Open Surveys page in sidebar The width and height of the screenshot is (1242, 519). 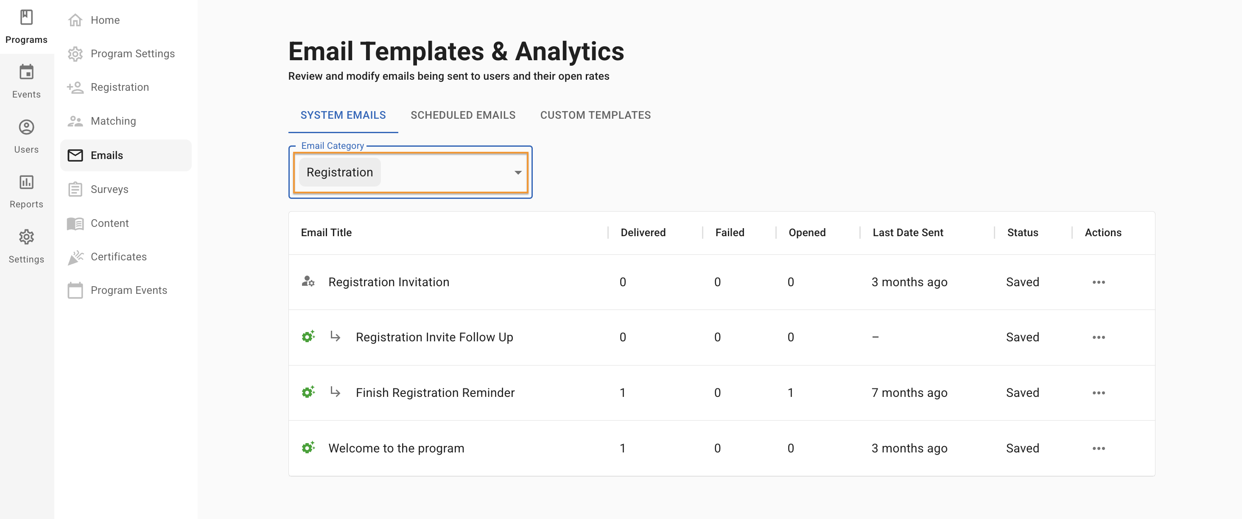[109, 190]
